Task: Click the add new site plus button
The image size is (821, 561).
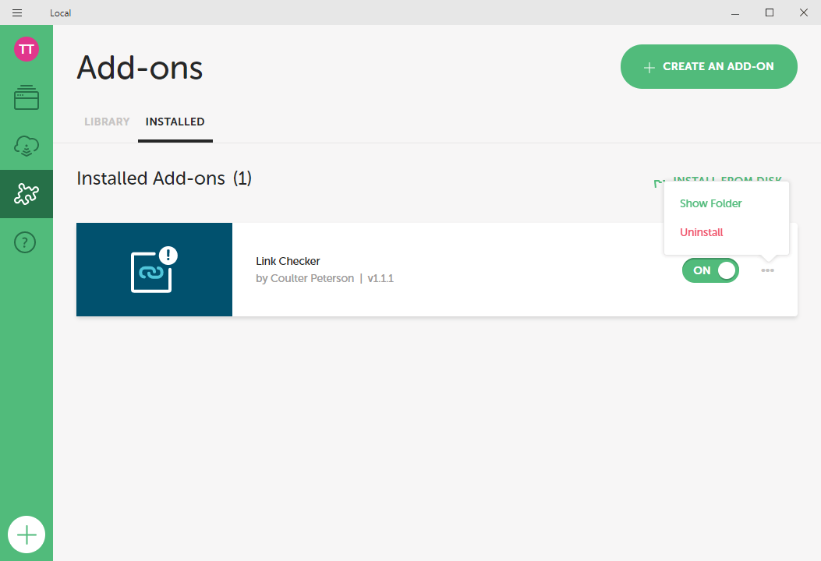Action: click(27, 535)
